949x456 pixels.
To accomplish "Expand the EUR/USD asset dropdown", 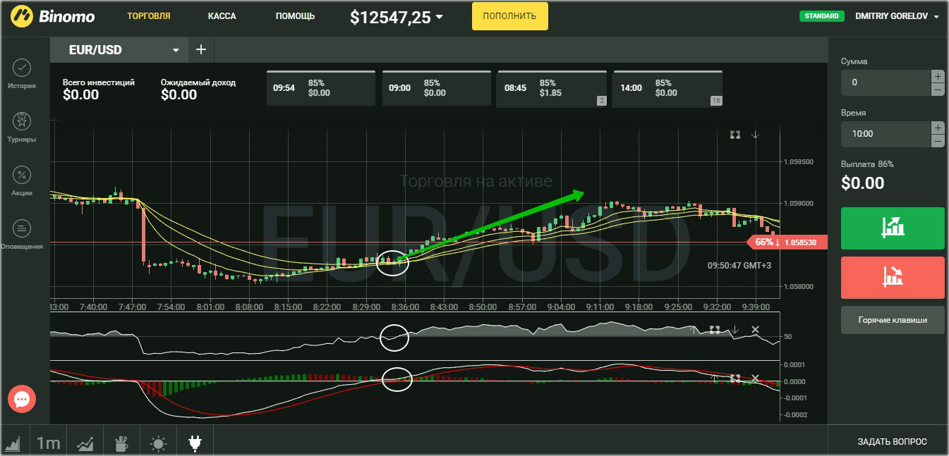I will coord(176,50).
